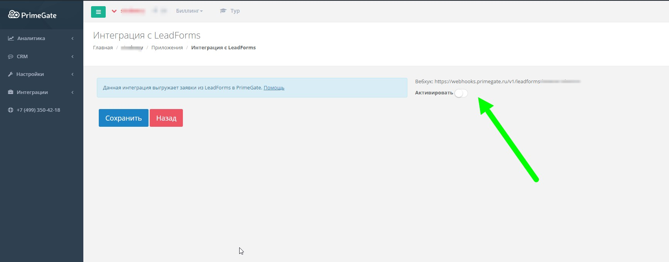
Task: Expand the CRM sidebar section arrow
Action: [73, 56]
